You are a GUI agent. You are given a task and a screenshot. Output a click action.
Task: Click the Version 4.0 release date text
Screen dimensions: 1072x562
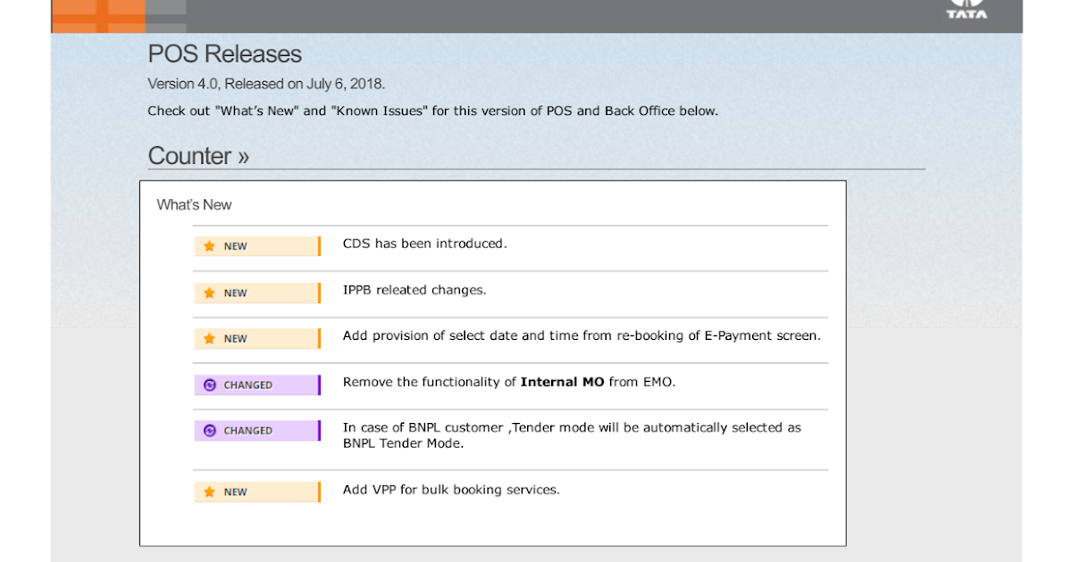coord(265,83)
